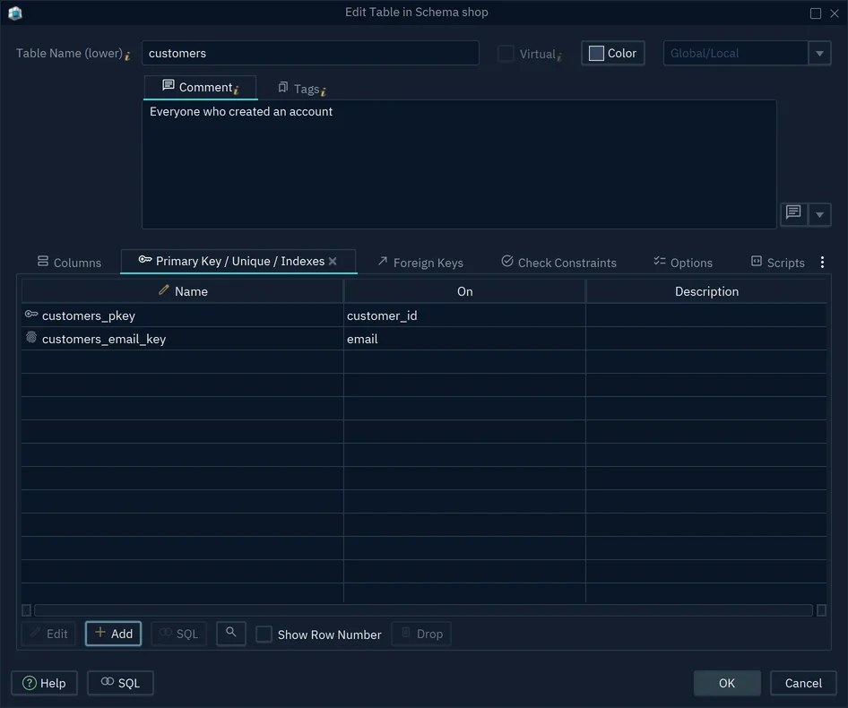Open Help
Image resolution: width=848 pixels, height=708 pixels.
click(x=44, y=683)
